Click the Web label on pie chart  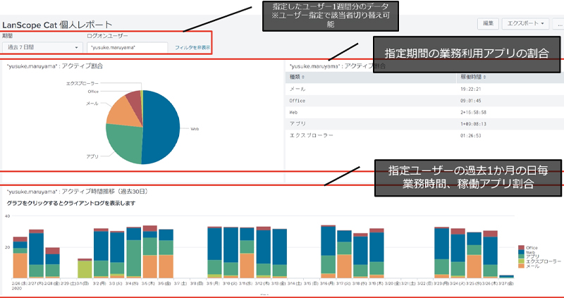[195, 129]
